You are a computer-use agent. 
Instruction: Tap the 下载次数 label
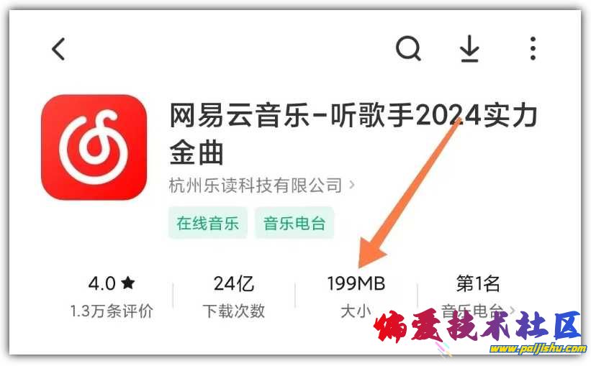pos(234,311)
